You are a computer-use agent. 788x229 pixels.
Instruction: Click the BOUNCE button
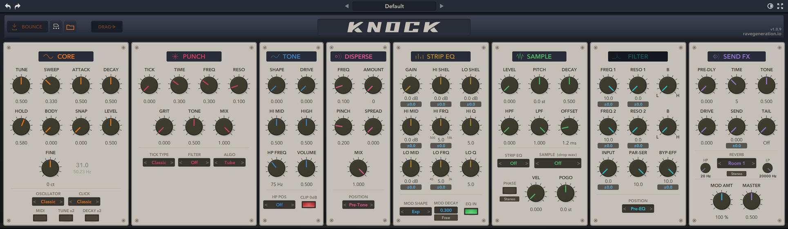click(27, 27)
